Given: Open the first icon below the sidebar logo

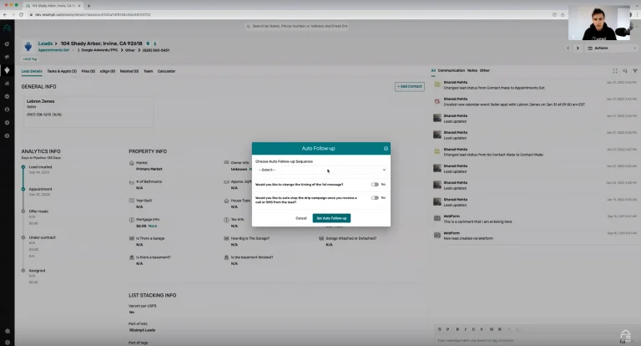Looking at the screenshot, I should [x=7, y=43].
